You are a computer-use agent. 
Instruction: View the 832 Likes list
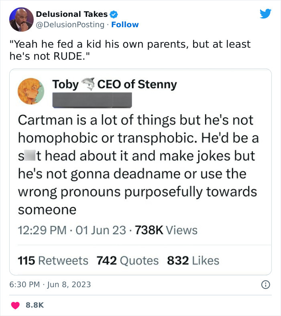(193, 261)
